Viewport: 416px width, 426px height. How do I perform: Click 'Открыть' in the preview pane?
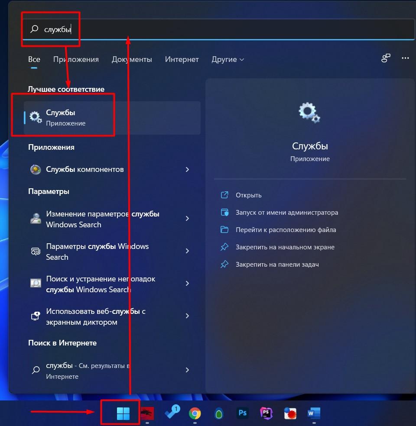(248, 195)
